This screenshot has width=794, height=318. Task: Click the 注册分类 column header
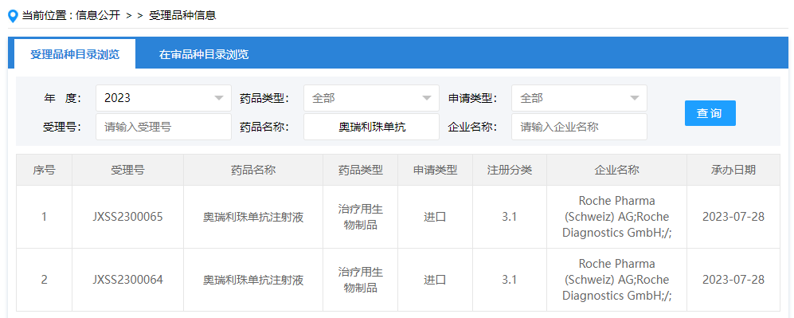(x=510, y=170)
